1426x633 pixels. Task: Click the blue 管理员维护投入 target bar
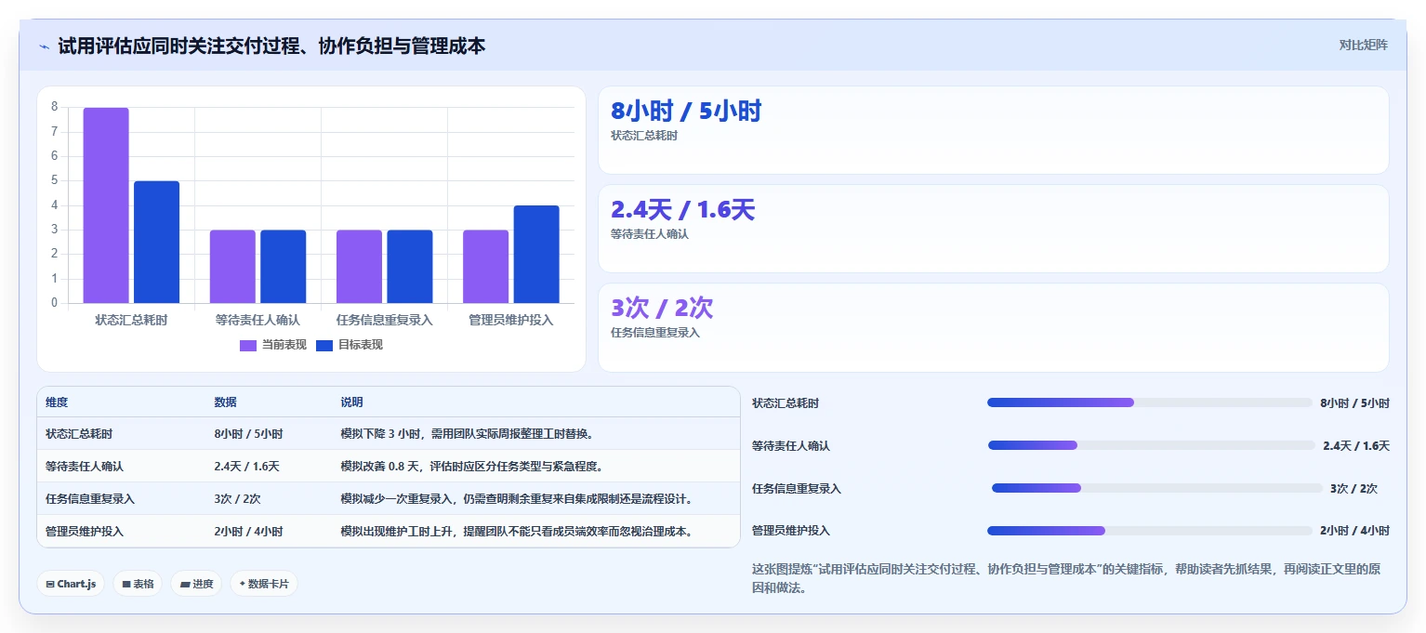[536, 255]
